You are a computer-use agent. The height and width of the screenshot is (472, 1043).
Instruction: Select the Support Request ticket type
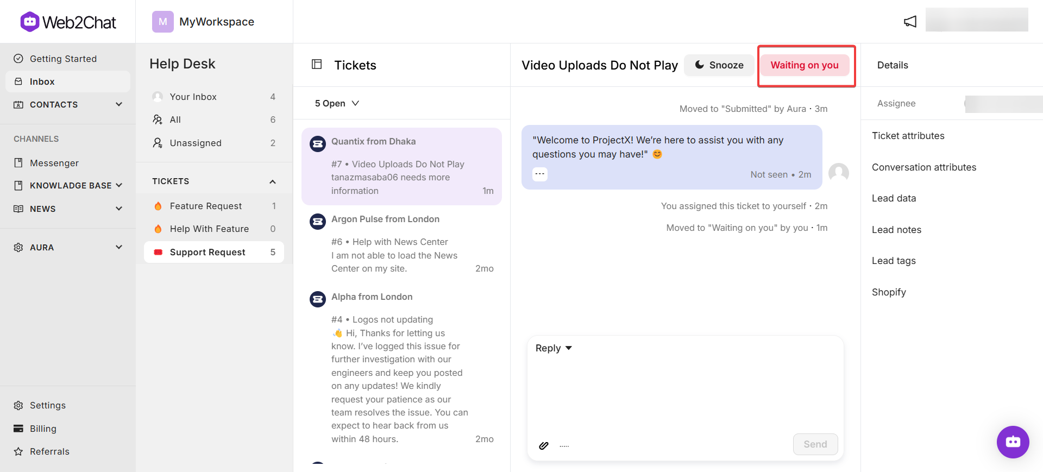tap(214, 252)
